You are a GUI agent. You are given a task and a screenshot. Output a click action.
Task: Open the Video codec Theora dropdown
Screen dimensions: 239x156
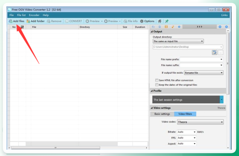[200, 122]
